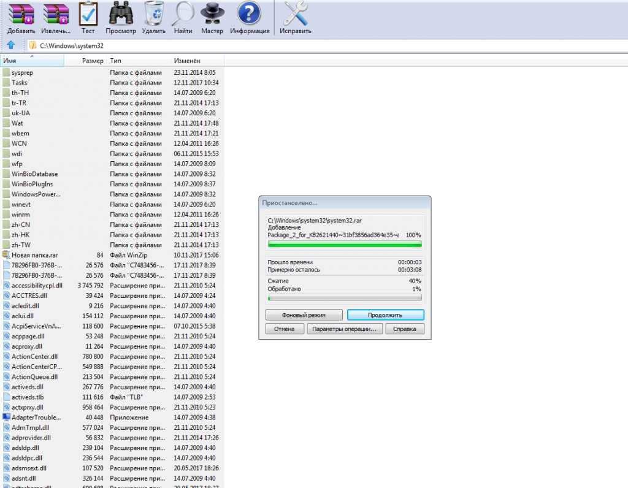This screenshot has width=628, height=488.
Task: Click WinBioDatabase folder icon
Action: click(6, 173)
